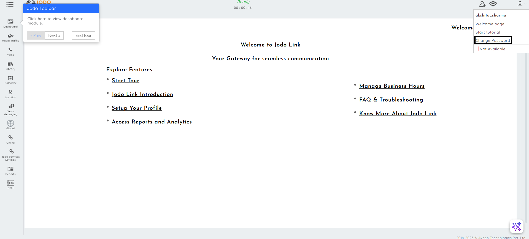Open the Location module
This screenshot has width=529, height=239.
10,94
